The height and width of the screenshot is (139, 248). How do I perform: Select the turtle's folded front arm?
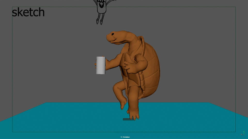(137, 64)
